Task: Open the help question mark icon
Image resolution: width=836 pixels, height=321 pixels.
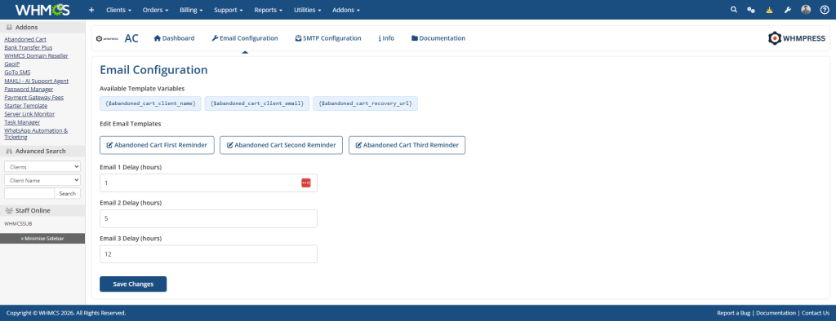Action: pos(824,10)
